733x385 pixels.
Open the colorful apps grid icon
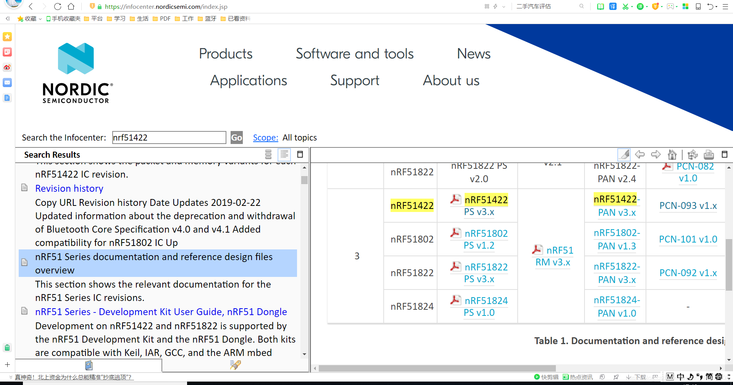coord(686,6)
